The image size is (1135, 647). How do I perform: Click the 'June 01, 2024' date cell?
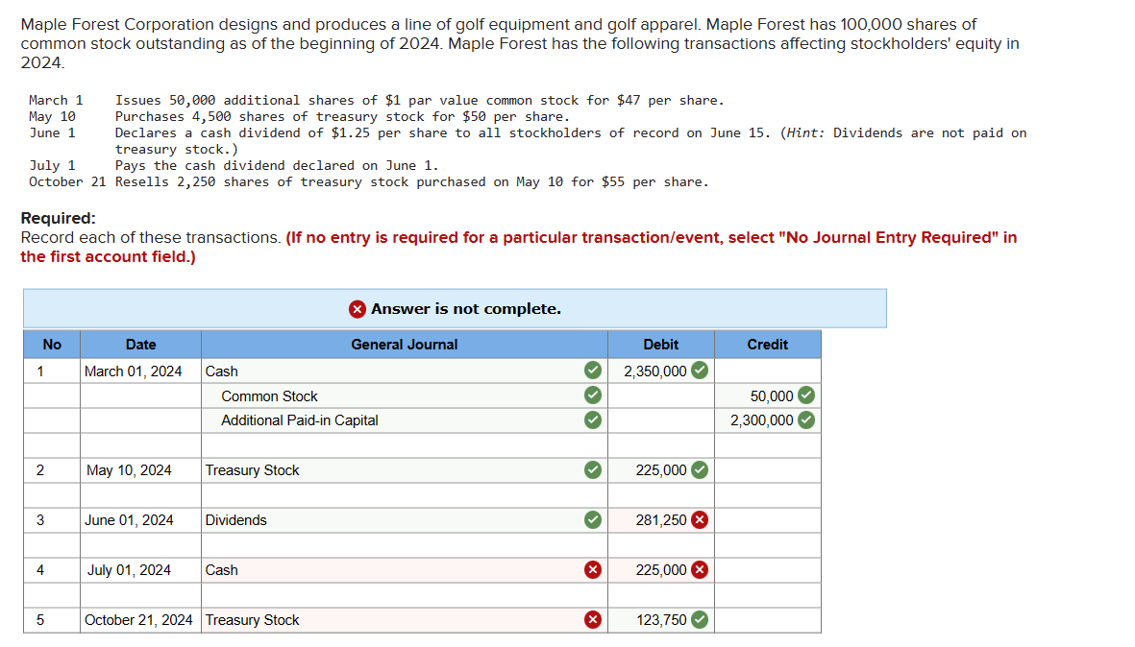click(140, 519)
